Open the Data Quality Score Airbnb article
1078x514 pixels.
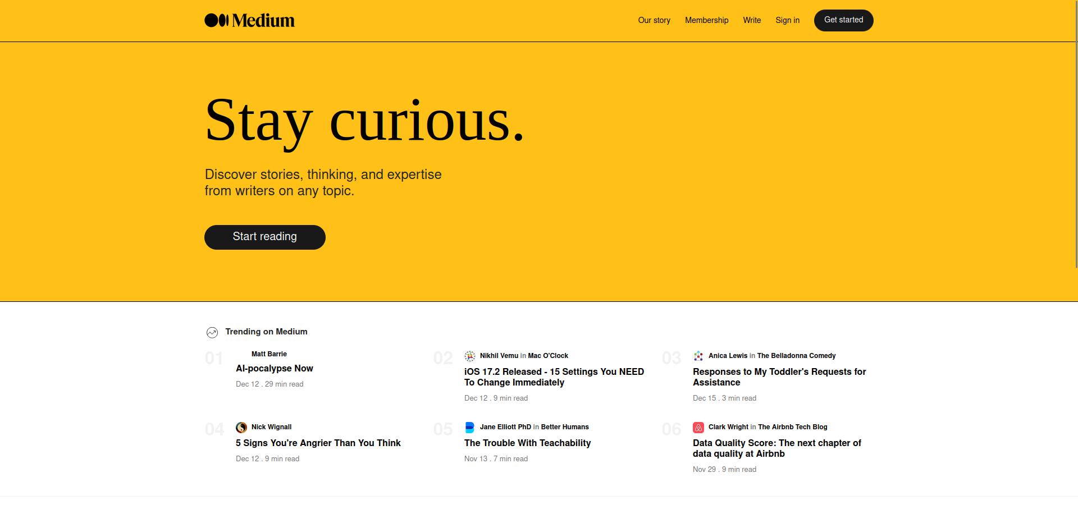click(x=776, y=448)
